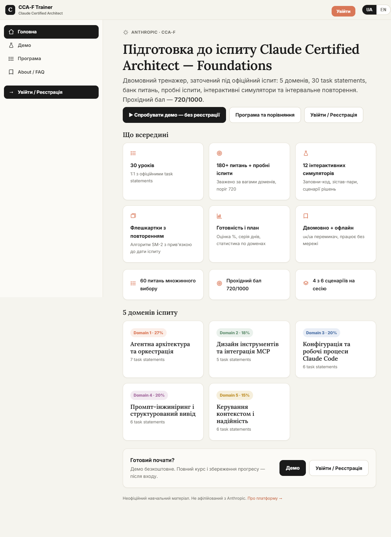Image resolution: width=391 pixels, height=537 pixels.
Task: Click the black Демо button in Готовий почати
Action: point(293,468)
